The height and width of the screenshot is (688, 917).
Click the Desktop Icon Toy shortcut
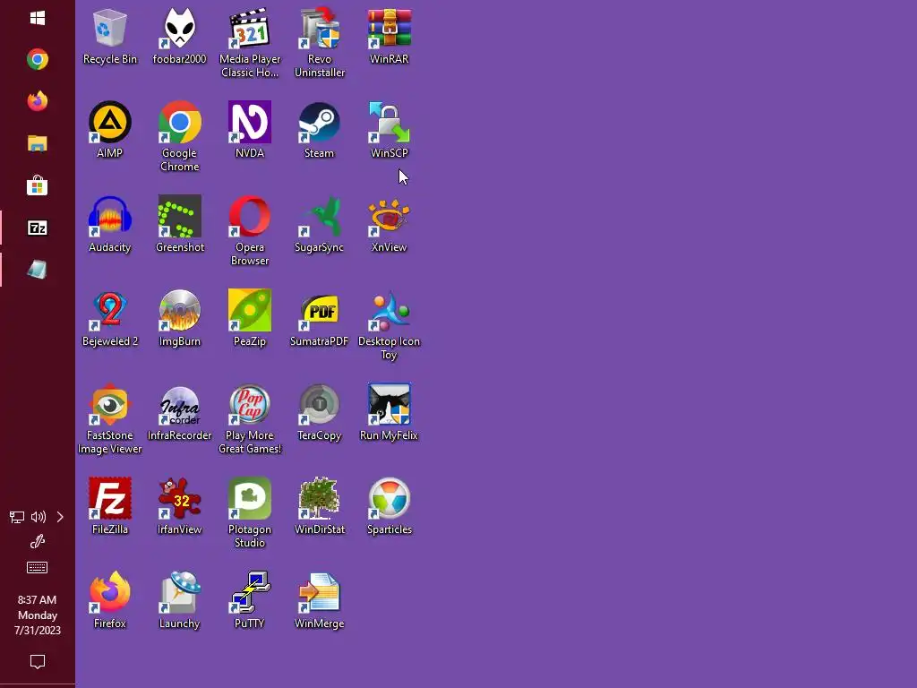pos(390,325)
